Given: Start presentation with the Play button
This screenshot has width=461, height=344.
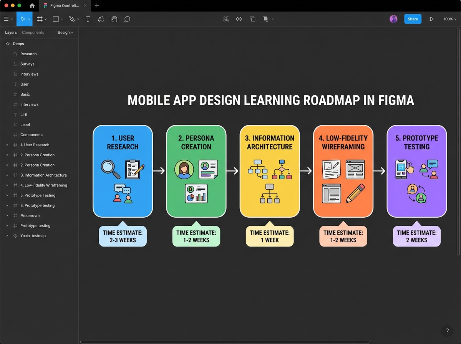Looking at the screenshot, I should coord(432,19).
